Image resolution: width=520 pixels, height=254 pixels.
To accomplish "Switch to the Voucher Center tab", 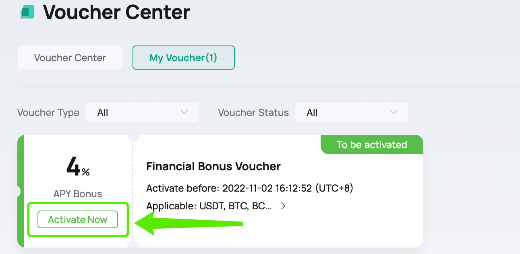I will click(69, 58).
